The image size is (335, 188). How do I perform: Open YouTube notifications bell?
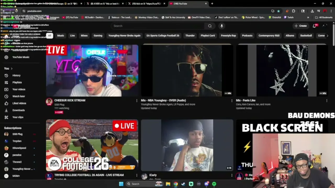315,26
